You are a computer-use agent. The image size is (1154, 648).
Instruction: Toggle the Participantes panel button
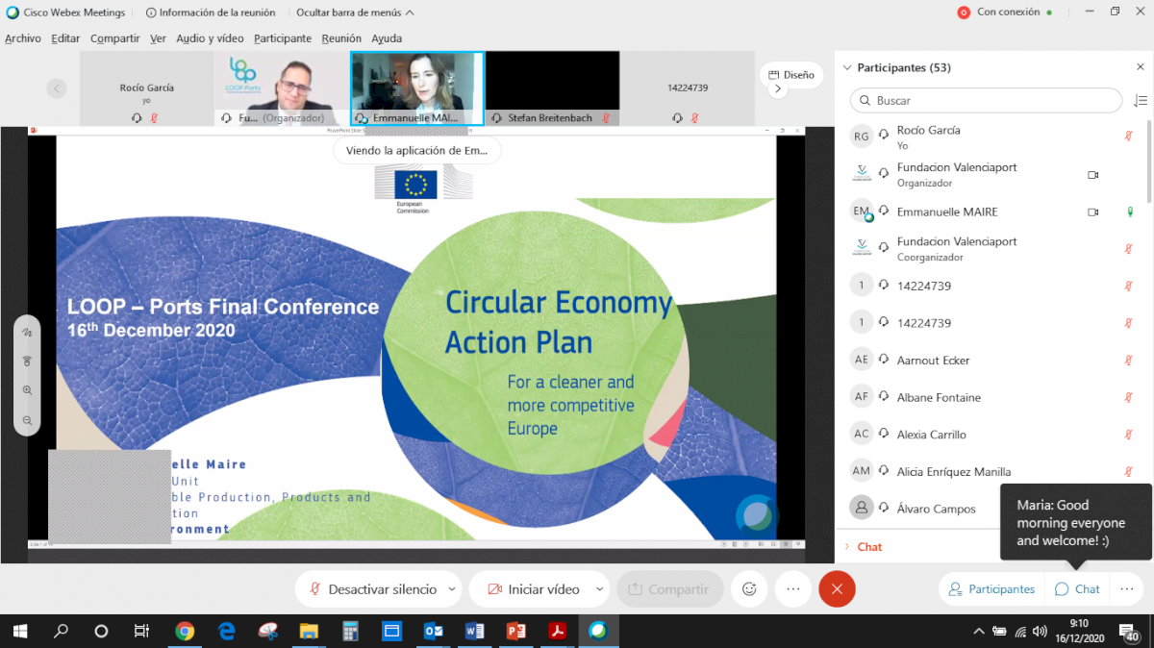(991, 589)
